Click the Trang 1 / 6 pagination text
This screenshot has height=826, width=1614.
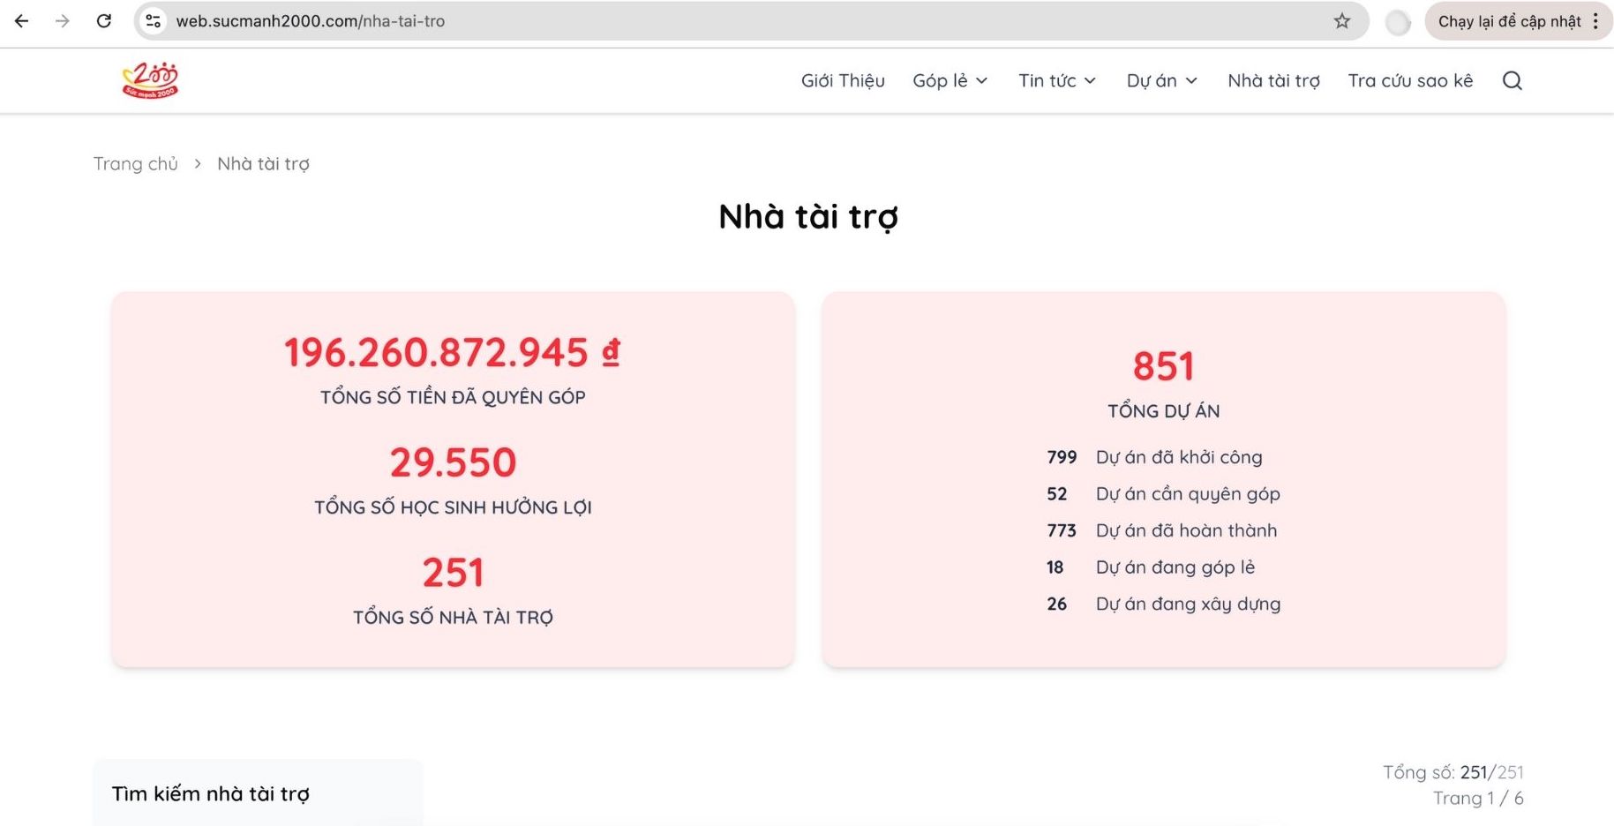(1479, 798)
